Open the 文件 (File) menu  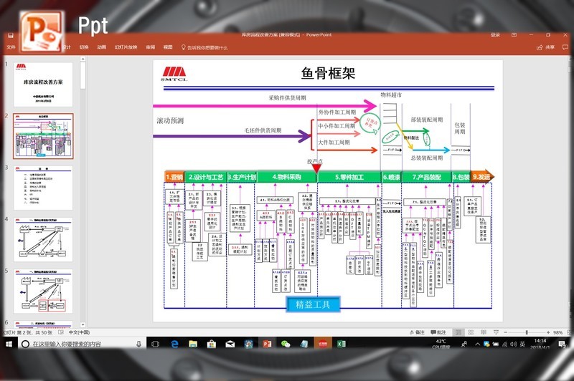pyautogui.click(x=11, y=47)
